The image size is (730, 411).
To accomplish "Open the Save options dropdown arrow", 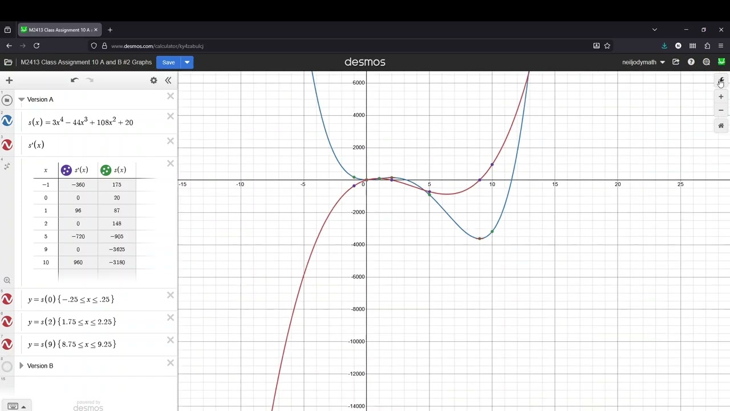I will click(x=187, y=62).
